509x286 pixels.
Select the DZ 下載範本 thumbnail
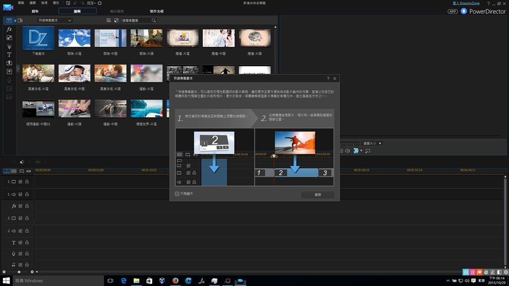tap(38, 38)
